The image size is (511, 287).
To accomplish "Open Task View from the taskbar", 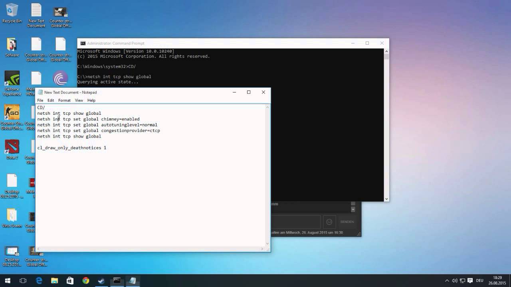I will (23, 281).
